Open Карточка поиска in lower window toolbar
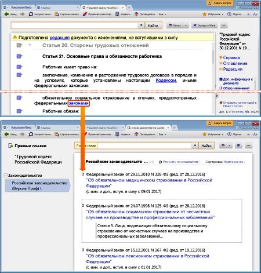 pos(67,134)
